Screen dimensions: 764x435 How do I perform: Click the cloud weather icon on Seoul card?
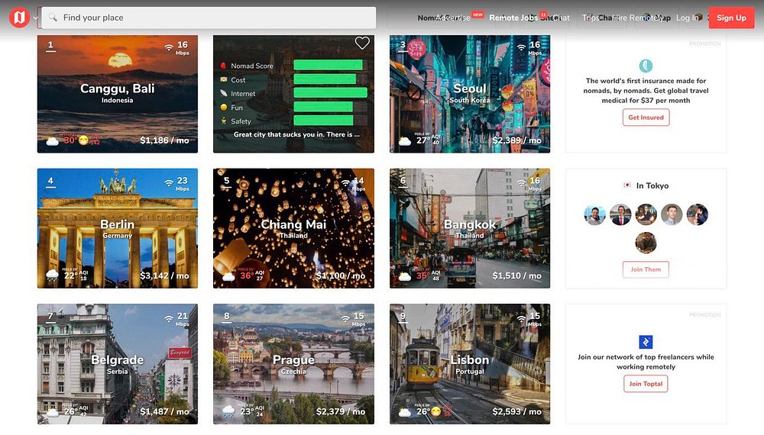click(x=405, y=141)
